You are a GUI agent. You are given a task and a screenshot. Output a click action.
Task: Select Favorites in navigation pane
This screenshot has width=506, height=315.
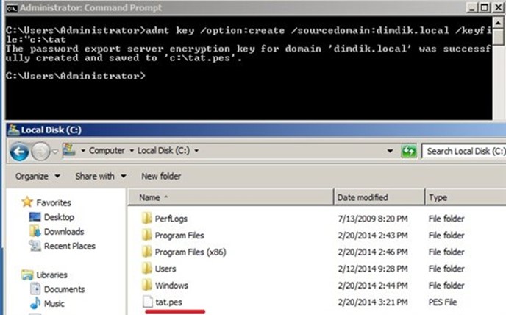(x=54, y=203)
